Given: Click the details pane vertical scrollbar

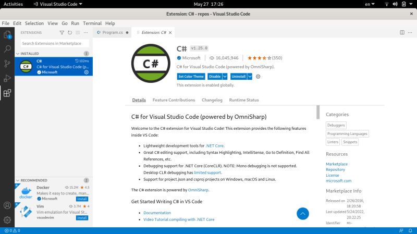Looking at the screenshot, I should point(318,112).
